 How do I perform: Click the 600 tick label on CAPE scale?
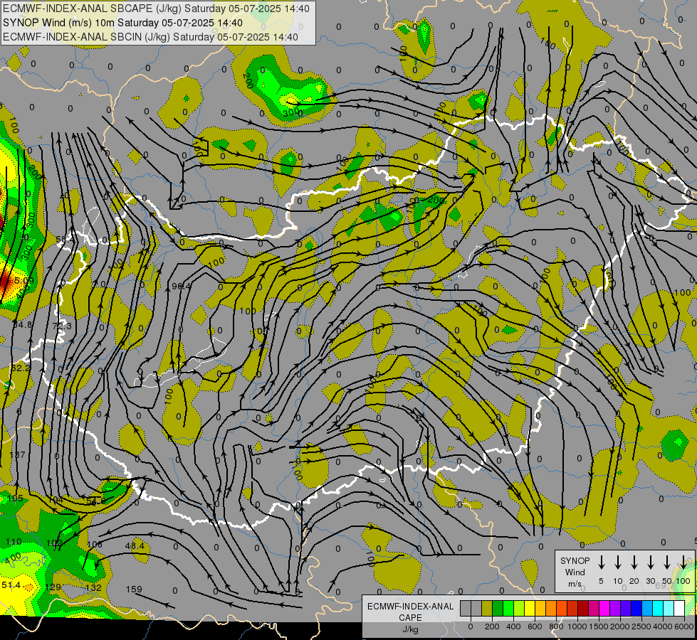pos(535,626)
